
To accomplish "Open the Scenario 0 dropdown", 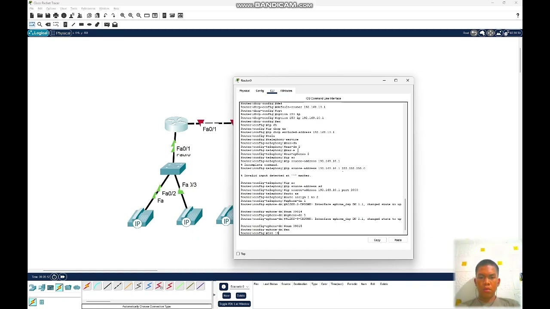I will 239,287.
